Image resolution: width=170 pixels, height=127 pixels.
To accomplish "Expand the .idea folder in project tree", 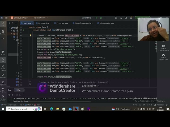I will click(x=12, y=31).
